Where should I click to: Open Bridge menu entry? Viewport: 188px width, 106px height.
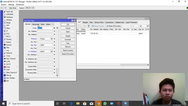[x=8, y=23]
